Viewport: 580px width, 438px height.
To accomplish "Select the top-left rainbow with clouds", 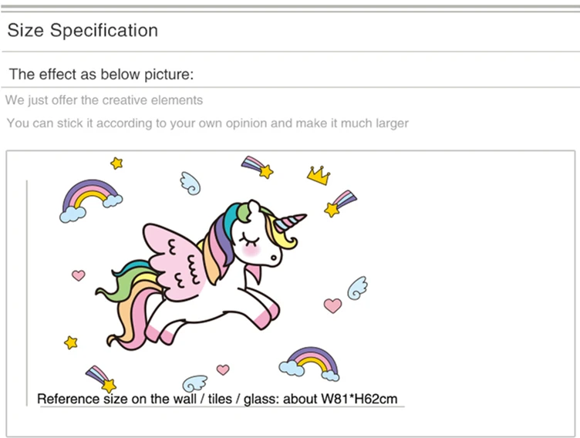I will point(91,200).
